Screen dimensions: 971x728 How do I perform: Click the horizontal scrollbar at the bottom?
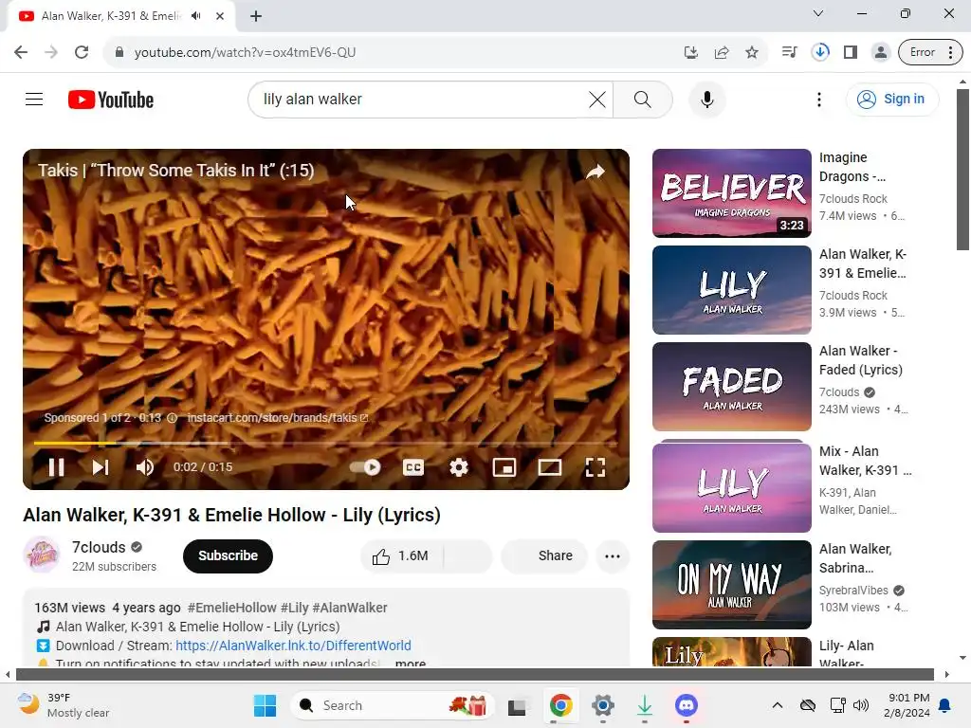[474, 674]
